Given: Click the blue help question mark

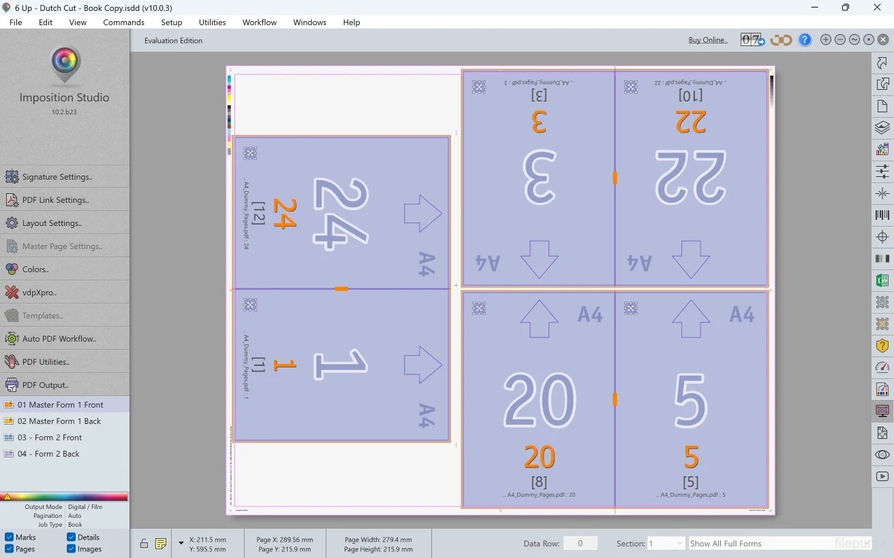Looking at the screenshot, I should 805,40.
